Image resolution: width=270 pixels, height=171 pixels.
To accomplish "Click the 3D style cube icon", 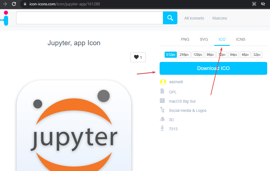I will [x=162, y=119].
